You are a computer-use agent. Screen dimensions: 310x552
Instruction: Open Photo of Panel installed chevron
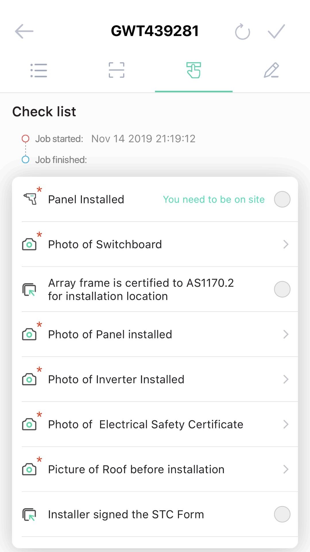286,334
